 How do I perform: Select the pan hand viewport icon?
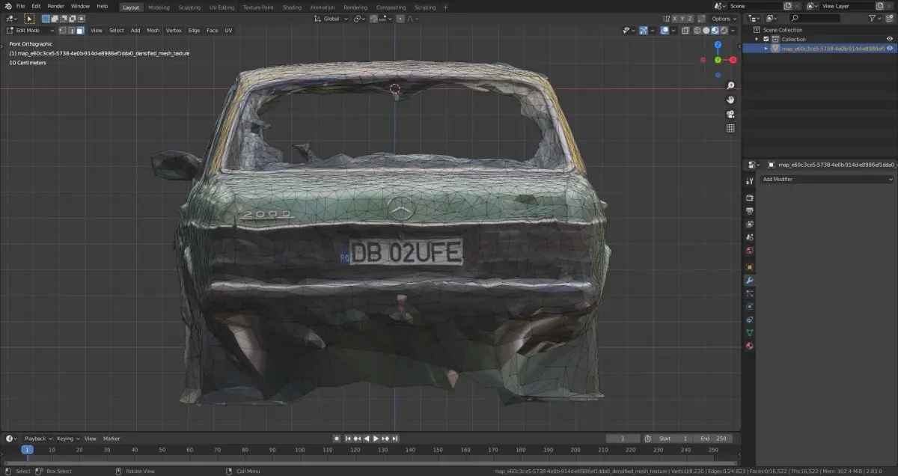(730, 100)
